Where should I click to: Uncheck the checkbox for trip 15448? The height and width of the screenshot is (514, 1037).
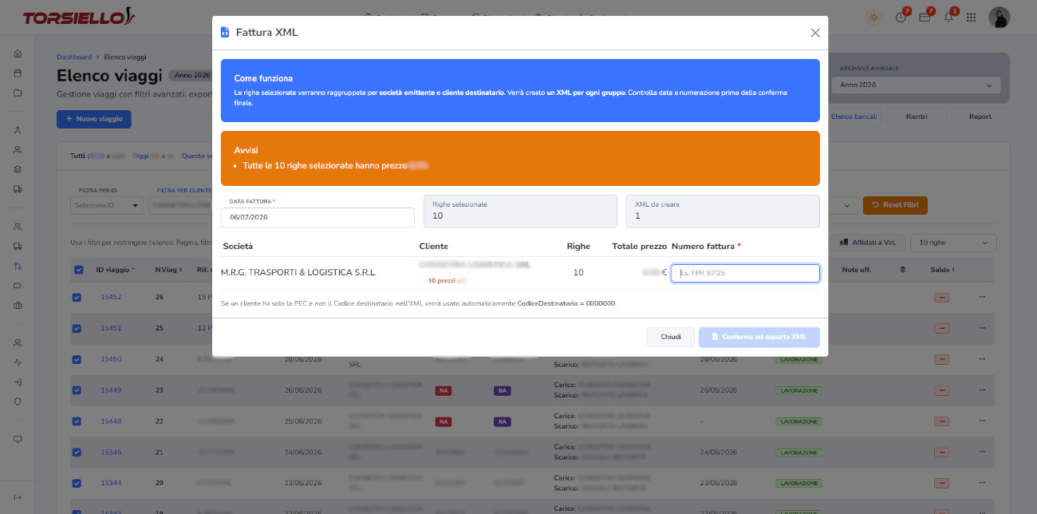[x=77, y=421]
